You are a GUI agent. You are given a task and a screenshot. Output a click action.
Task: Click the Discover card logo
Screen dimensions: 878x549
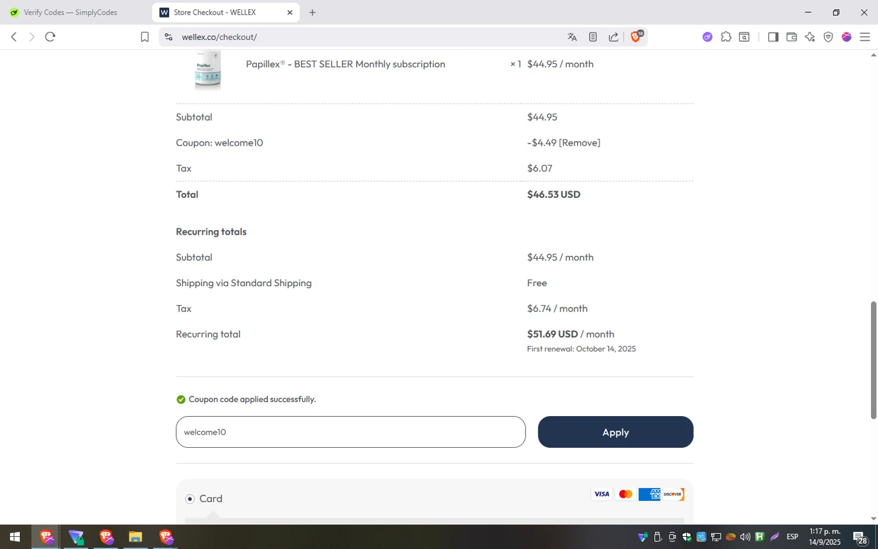point(673,494)
